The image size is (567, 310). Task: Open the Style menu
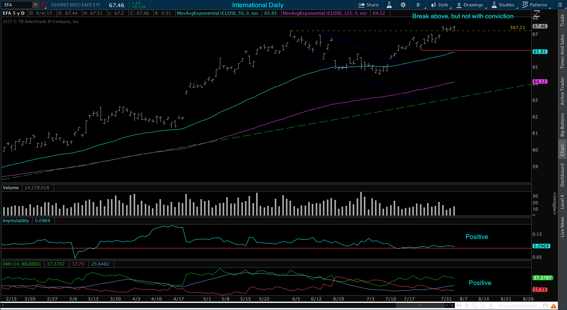click(x=440, y=5)
